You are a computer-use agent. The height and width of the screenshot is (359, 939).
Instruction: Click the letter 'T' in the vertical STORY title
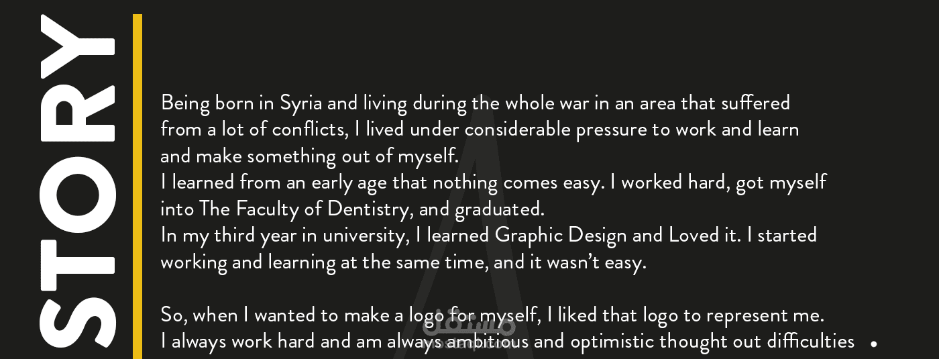tap(78, 262)
